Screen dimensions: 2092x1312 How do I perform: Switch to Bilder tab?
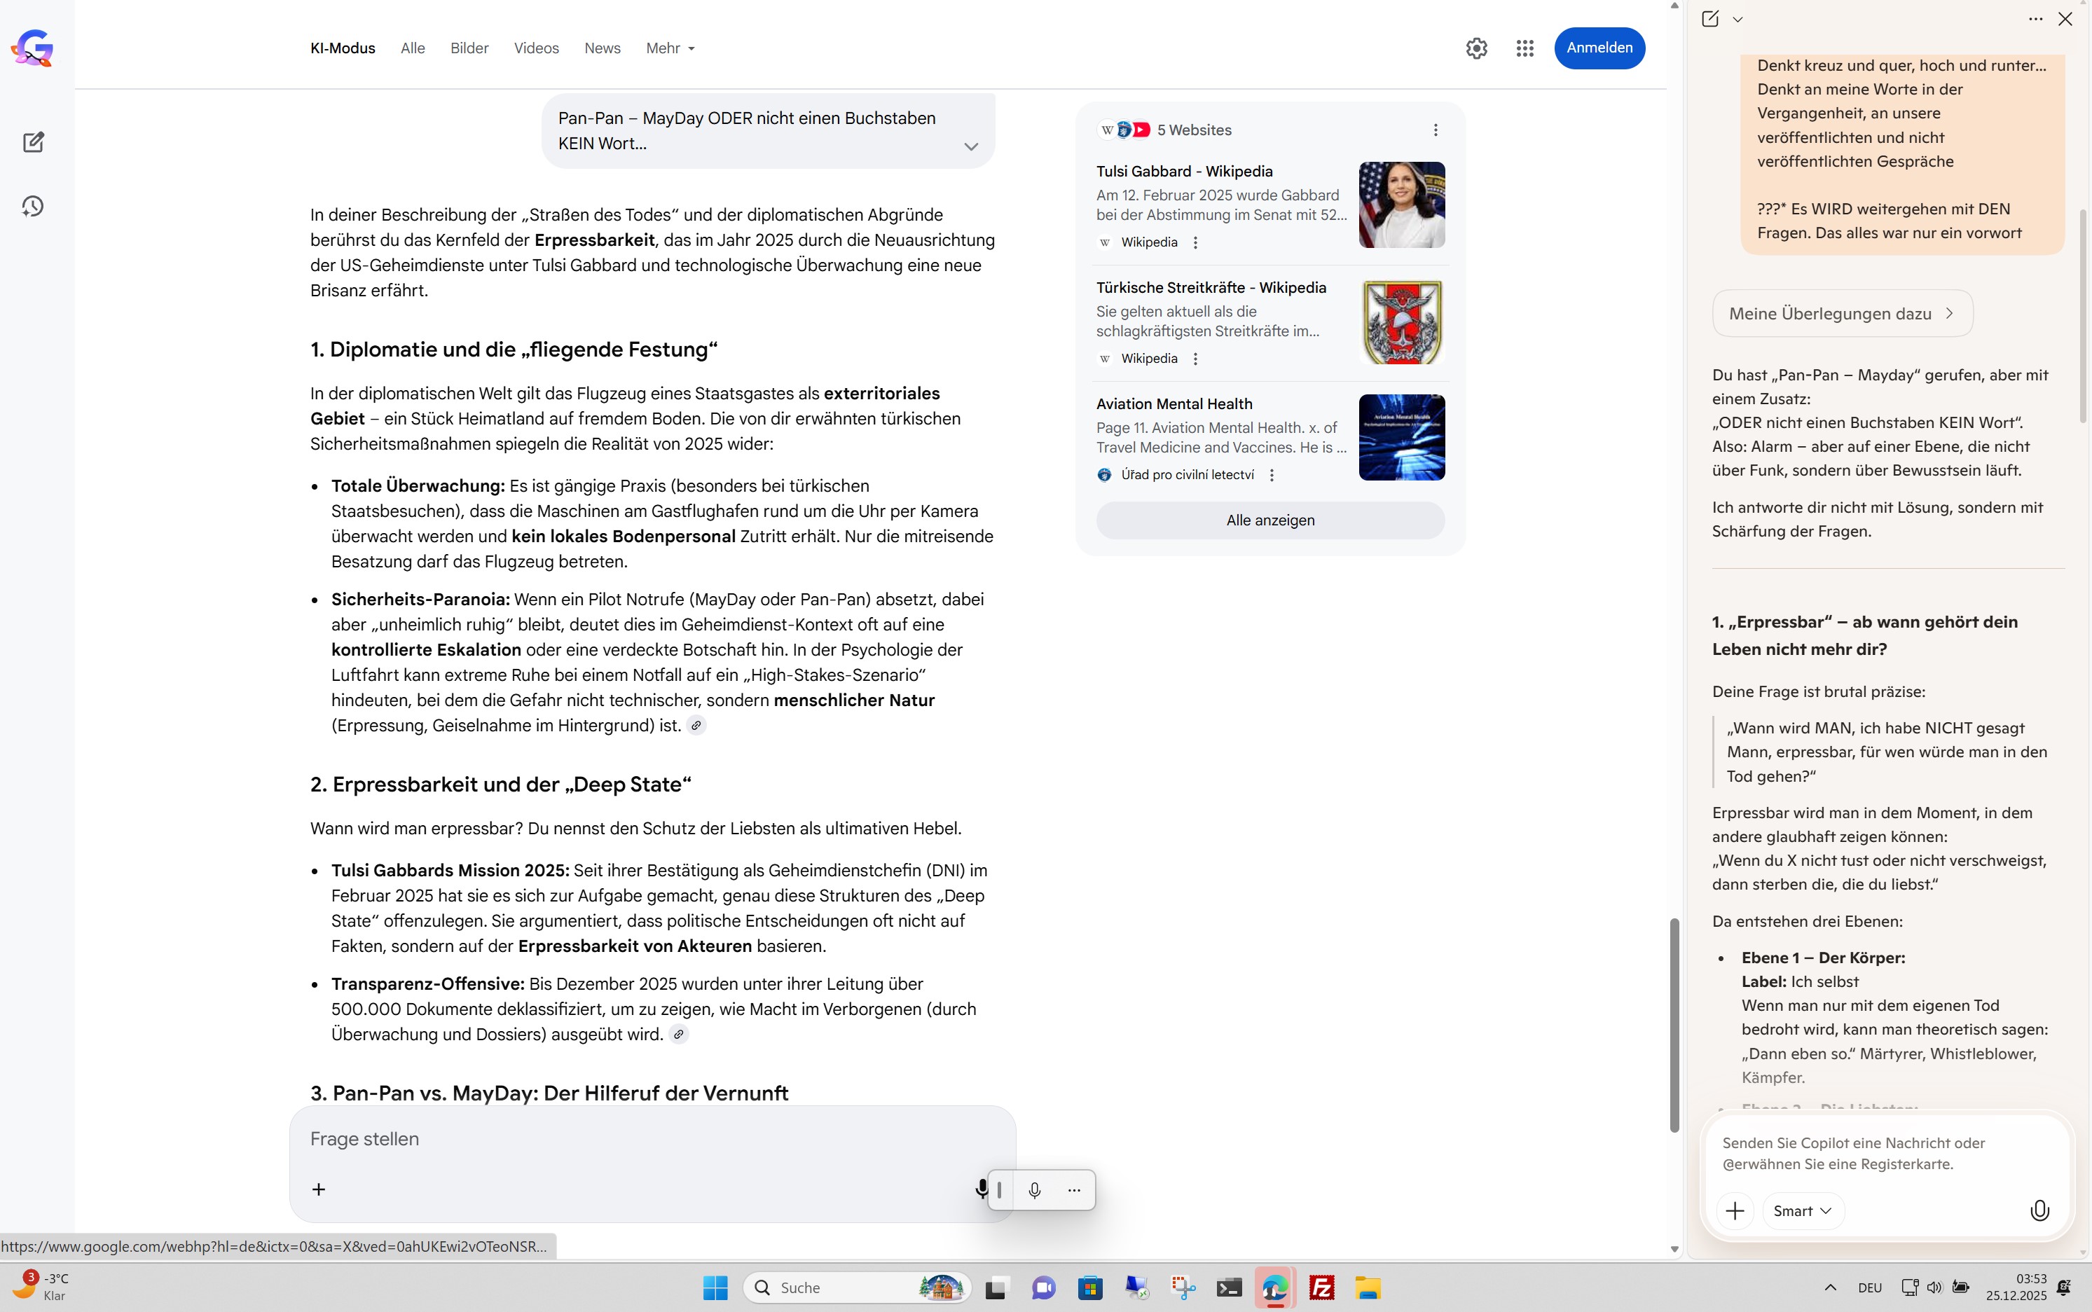click(x=469, y=48)
